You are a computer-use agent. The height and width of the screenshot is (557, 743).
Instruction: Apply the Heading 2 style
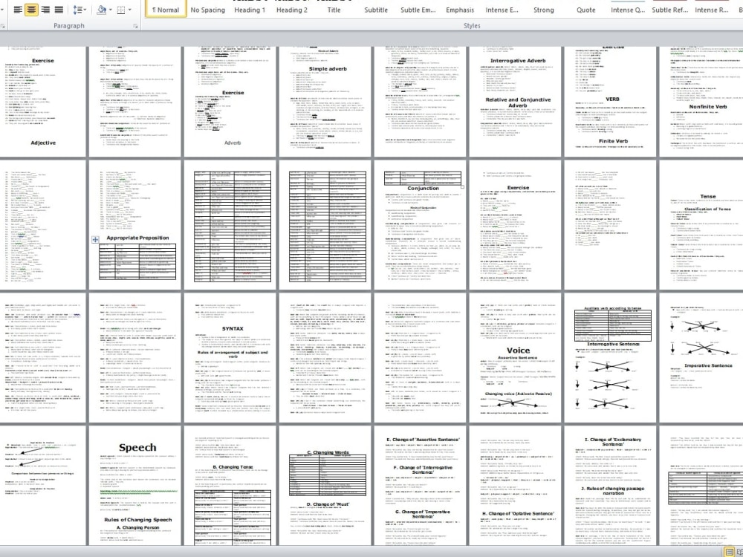click(x=291, y=10)
